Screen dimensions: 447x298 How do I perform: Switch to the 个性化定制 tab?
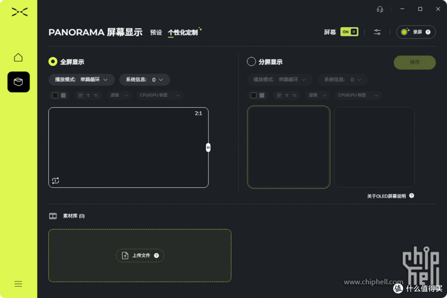coord(183,33)
